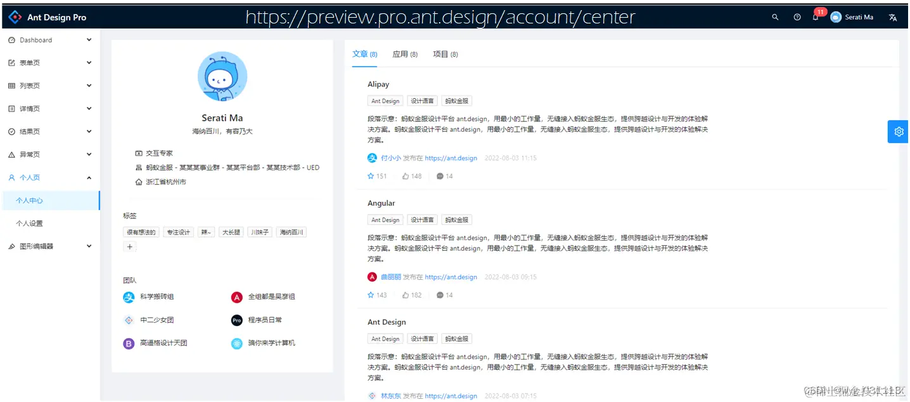Expand the 异常页 menu chevron

click(89, 154)
